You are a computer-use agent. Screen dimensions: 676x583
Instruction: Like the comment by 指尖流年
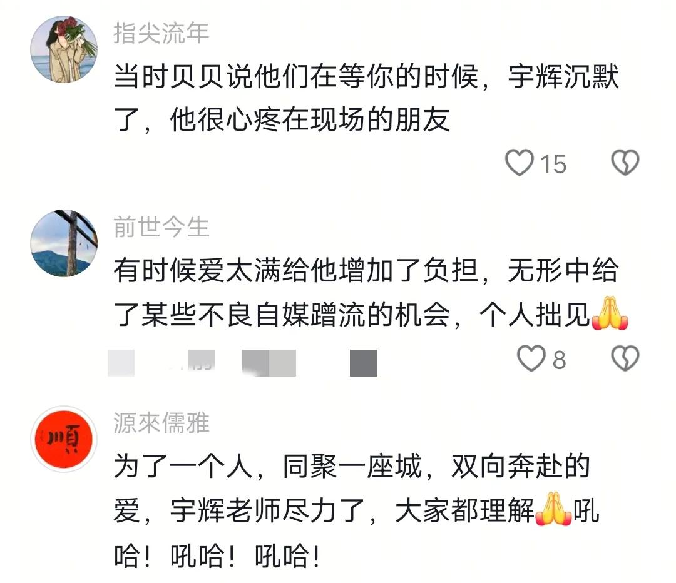click(519, 163)
